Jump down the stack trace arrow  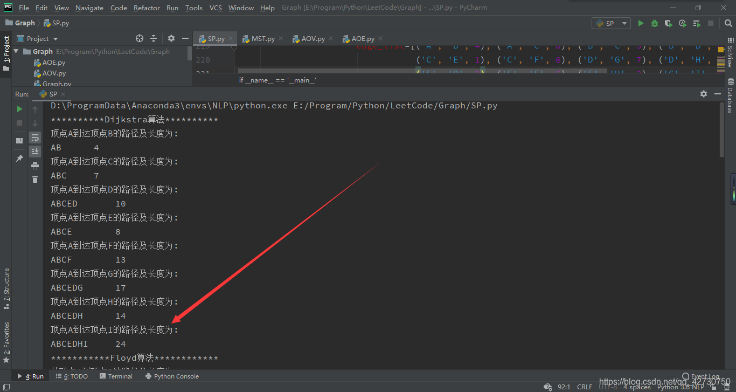35,123
